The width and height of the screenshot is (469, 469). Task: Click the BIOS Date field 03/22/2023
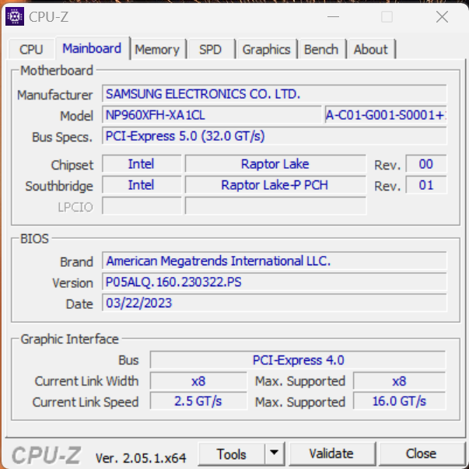[274, 303]
